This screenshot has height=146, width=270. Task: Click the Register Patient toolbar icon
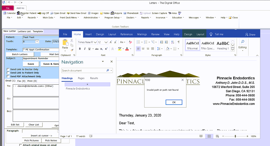pos(26,13)
